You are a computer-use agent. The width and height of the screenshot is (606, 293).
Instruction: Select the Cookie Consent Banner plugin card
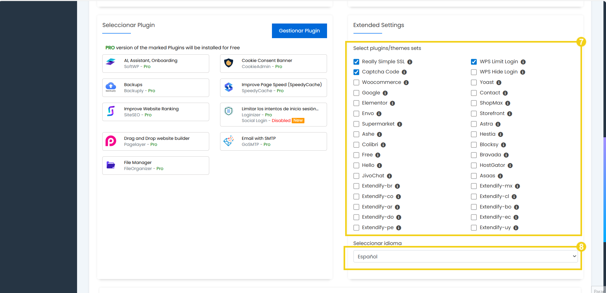pyautogui.click(x=274, y=64)
